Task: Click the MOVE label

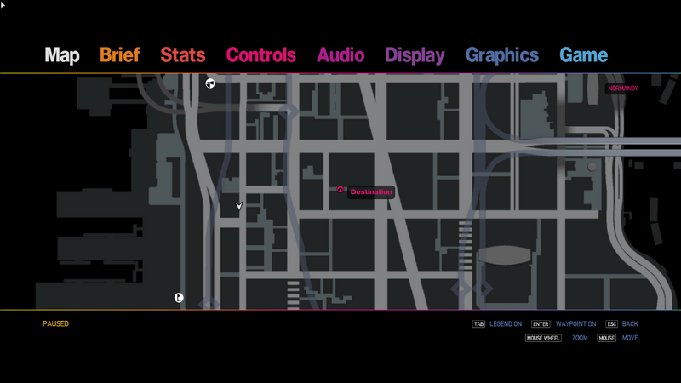Action: click(x=630, y=338)
